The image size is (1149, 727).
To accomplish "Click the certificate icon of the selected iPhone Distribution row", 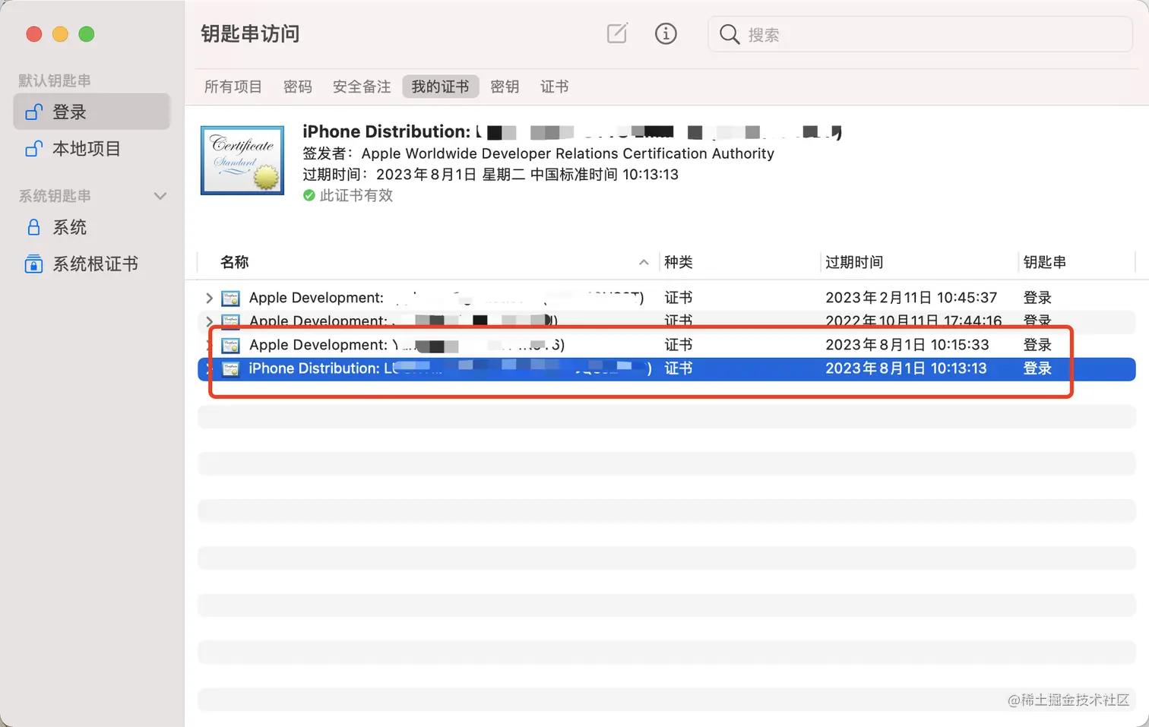I will (x=230, y=368).
